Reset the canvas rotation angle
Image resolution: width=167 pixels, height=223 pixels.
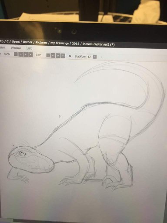(63, 56)
